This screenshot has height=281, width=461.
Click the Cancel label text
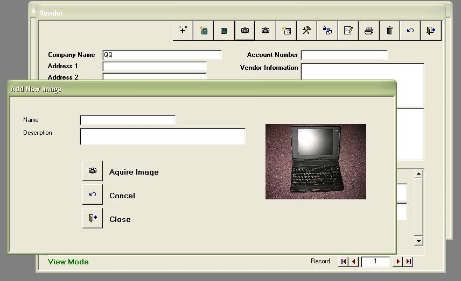122,196
